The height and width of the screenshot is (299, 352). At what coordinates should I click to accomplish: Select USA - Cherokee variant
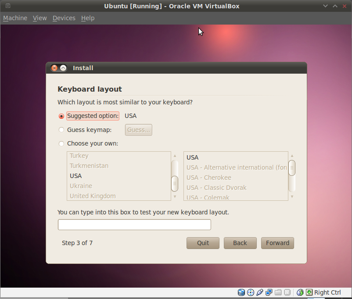(236, 178)
